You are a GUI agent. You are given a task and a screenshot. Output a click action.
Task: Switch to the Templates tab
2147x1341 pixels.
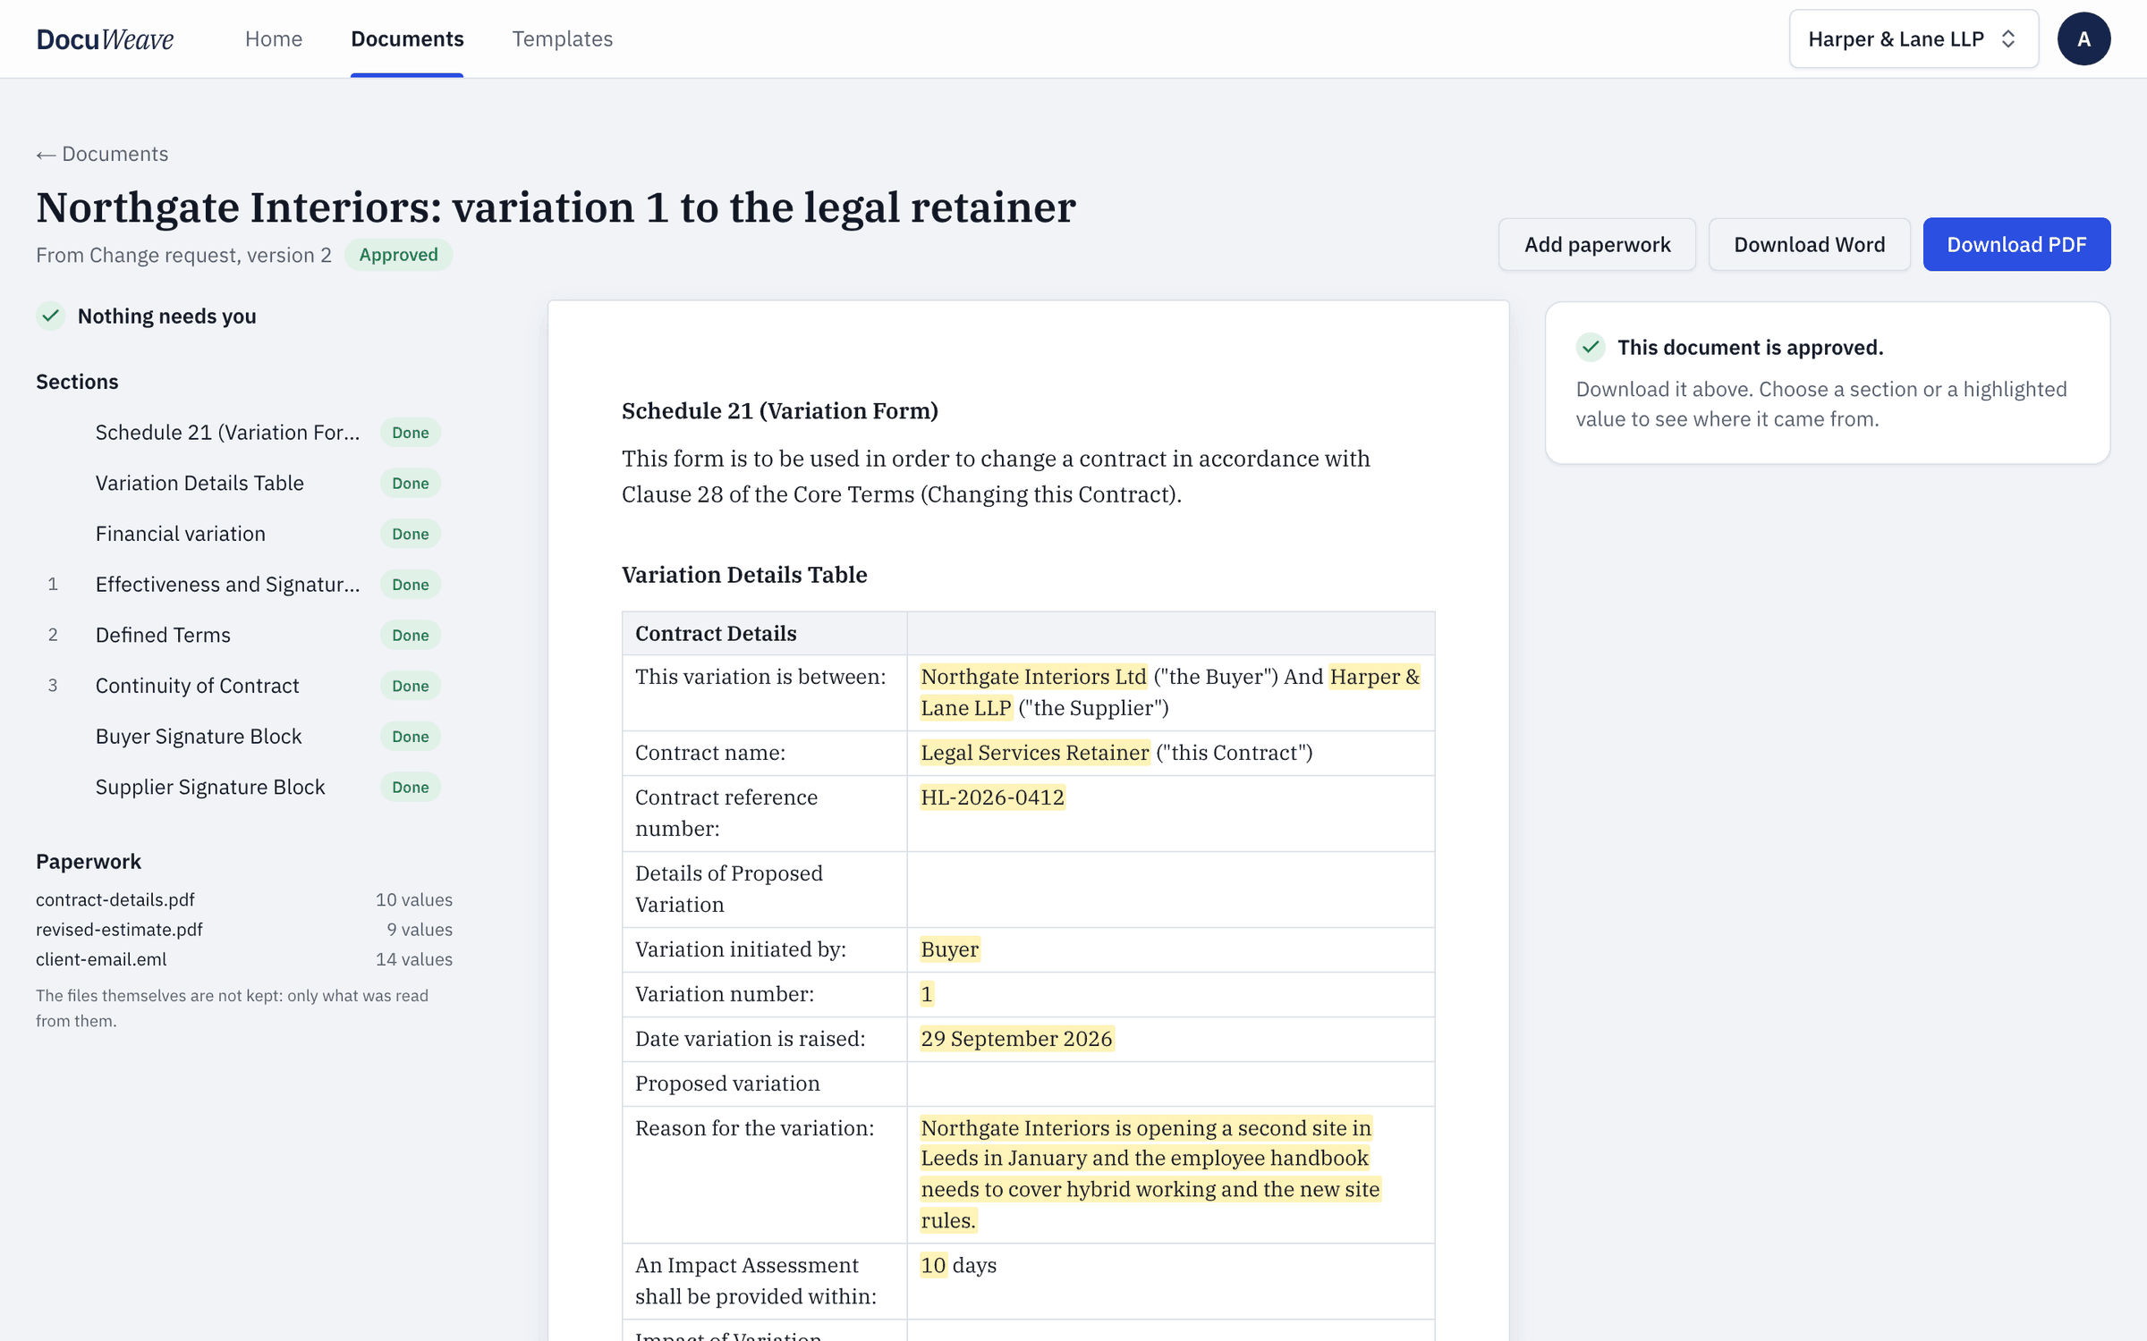[562, 38]
